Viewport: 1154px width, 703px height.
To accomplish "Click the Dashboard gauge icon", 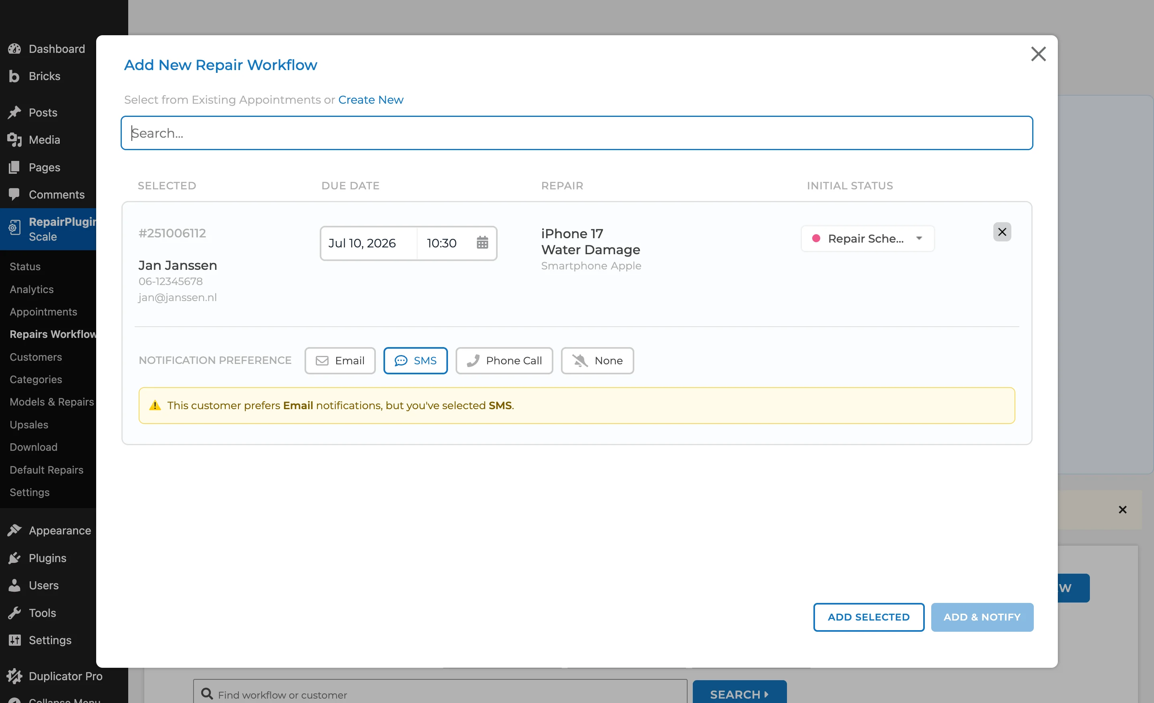I will [x=14, y=49].
